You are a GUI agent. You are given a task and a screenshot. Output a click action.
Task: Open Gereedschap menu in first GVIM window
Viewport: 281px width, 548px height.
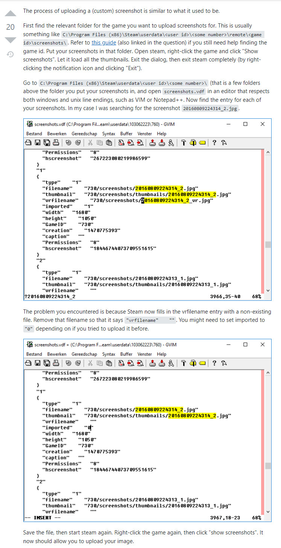84,134
